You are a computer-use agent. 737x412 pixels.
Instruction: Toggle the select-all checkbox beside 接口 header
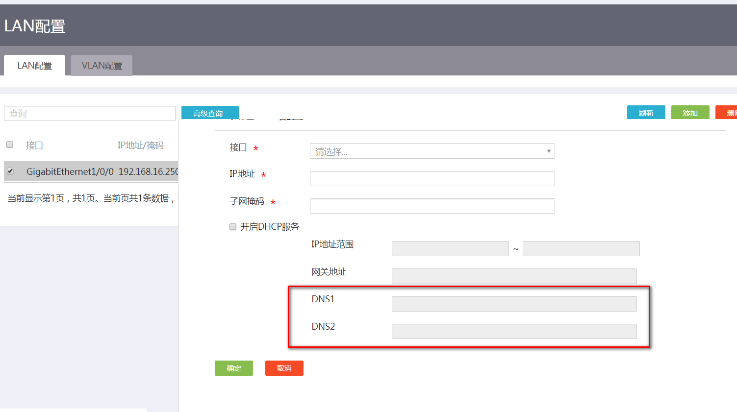pos(10,145)
